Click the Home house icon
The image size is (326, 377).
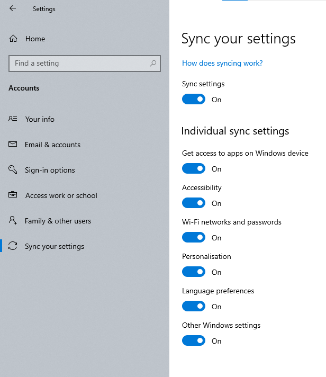[13, 39]
